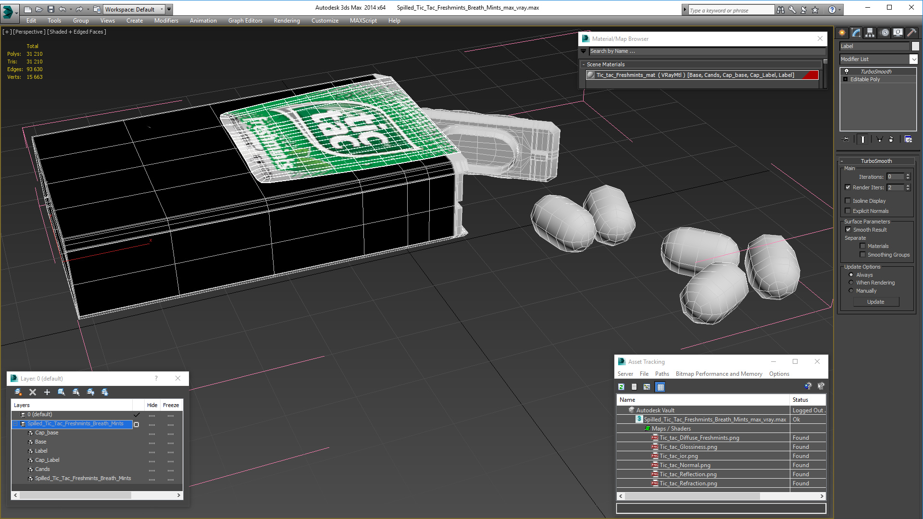Click the object color swatch beside Label
The image size is (923, 519).
[x=915, y=46]
